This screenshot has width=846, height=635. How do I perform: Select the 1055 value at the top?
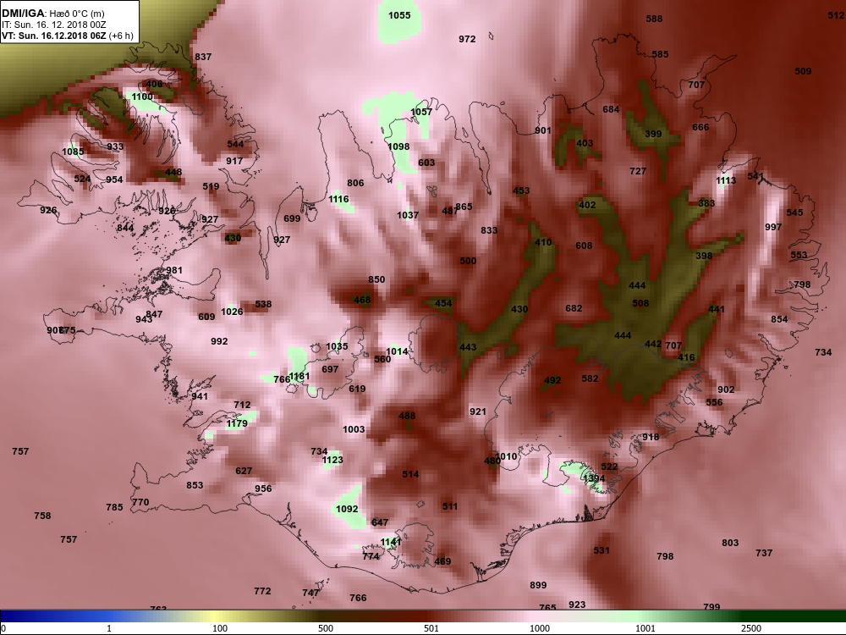[x=399, y=15]
